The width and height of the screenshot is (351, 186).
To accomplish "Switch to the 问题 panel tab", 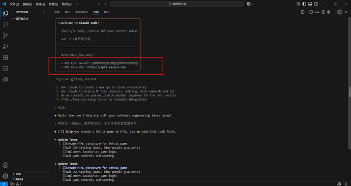I will 57,12.
